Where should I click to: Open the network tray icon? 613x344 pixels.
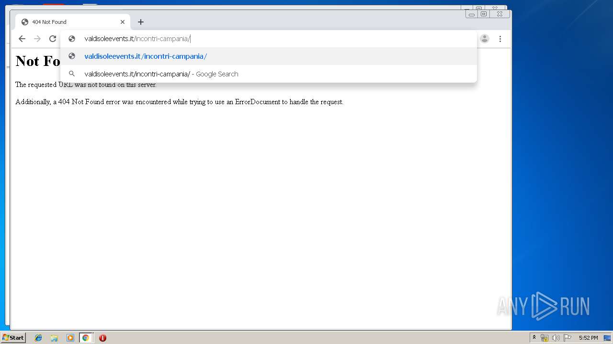point(545,338)
